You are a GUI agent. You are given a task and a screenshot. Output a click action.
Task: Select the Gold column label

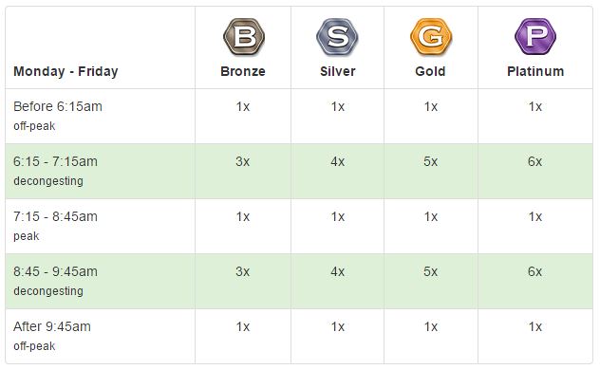pyautogui.click(x=430, y=71)
